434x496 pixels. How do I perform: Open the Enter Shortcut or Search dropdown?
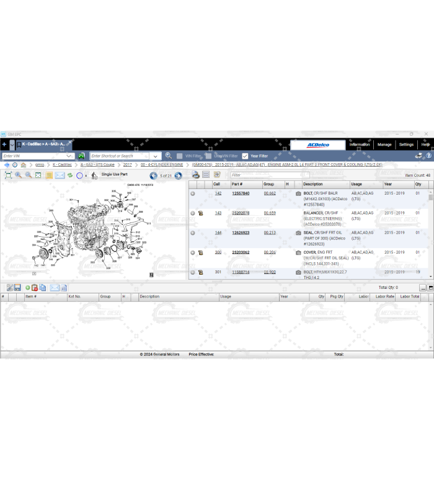pyautogui.click(x=156, y=156)
